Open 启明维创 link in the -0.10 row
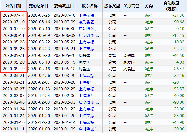Viewport: 187px width, 133px height. (x=89, y=29)
